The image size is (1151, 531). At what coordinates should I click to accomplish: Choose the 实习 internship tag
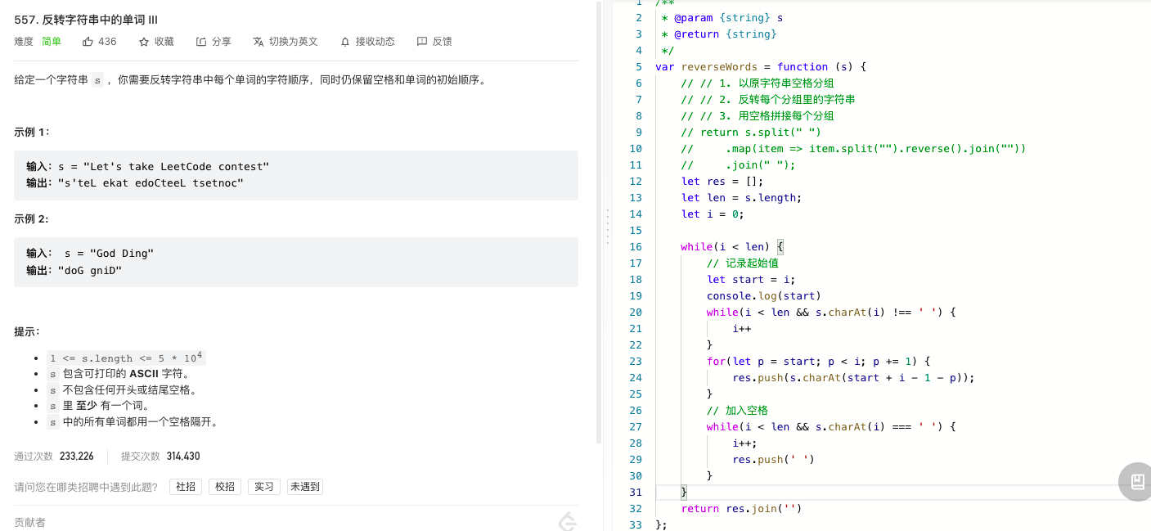264,487
